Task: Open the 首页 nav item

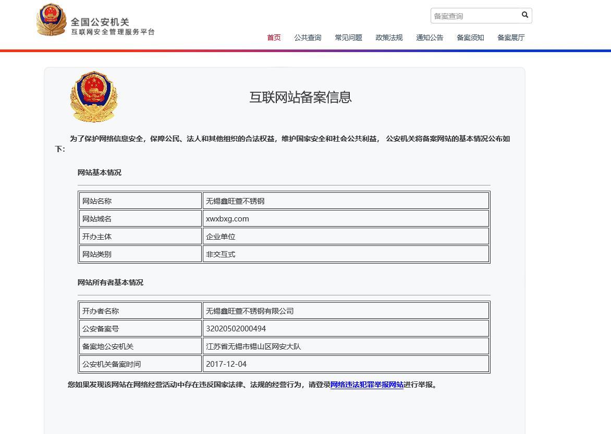Action: (x=274, y=38)
